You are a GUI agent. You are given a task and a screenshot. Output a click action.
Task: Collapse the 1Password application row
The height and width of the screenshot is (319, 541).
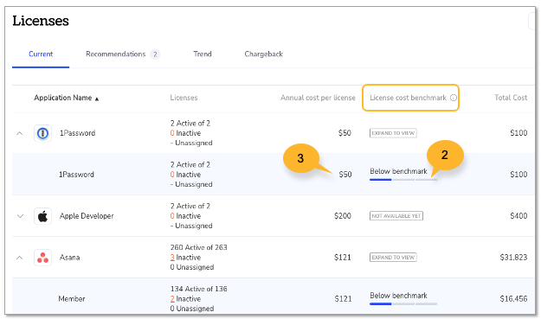coord(20,133)
